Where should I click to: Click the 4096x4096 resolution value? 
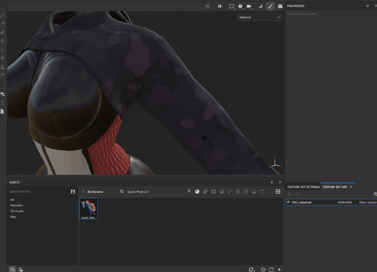click(345, 202)
